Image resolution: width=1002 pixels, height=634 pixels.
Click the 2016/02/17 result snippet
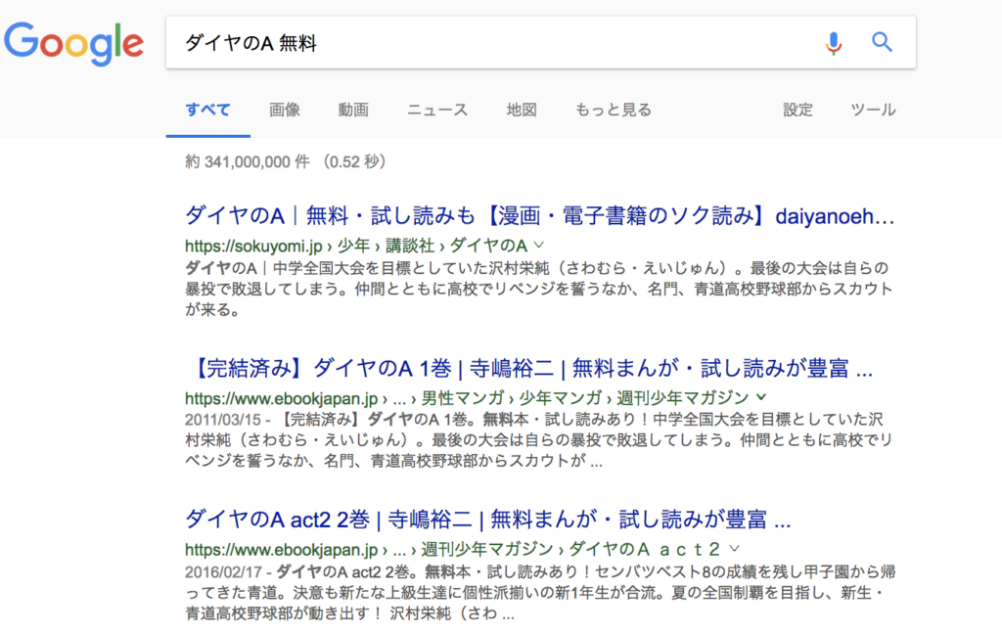[540, 593]
